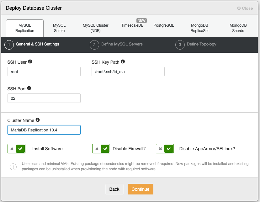Click the orange Continue button
260x202 pixels.
[x=141, y=189]
